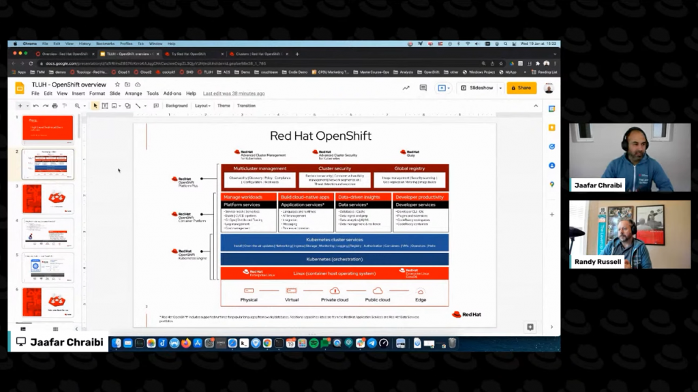Click Last edit was 38 minutes ago link
This screenshot has width=698, height=392.
[234, 93]
